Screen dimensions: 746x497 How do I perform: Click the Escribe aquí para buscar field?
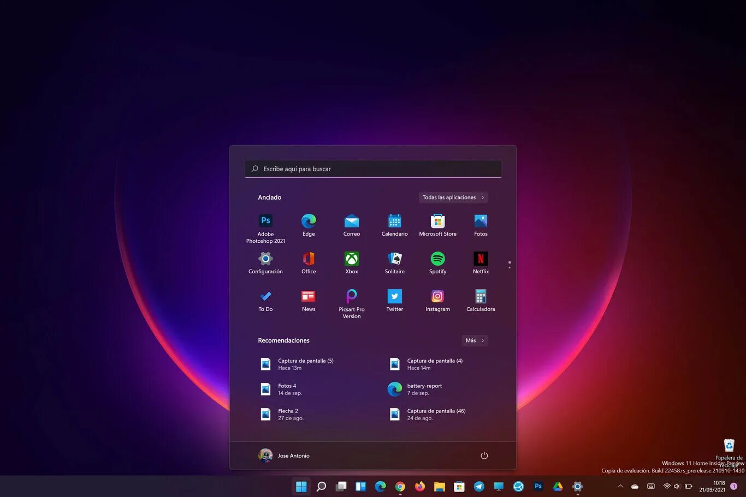pos(373,169)
